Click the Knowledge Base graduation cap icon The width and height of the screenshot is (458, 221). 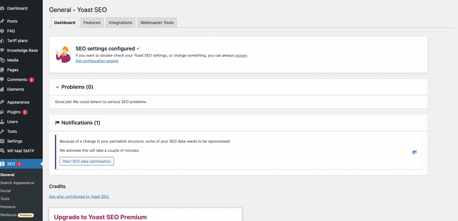tap(2, 50)
